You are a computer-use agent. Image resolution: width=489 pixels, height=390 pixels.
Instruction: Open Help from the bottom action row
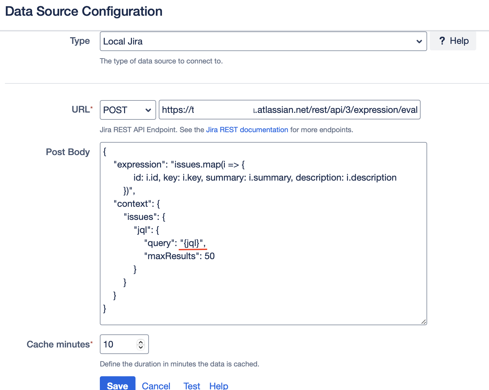tap(219, 385)
